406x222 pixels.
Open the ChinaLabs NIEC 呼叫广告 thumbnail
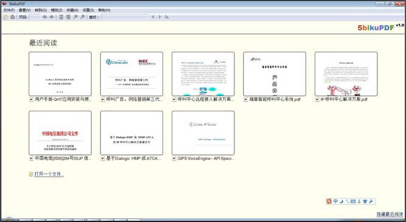[131, 74]
